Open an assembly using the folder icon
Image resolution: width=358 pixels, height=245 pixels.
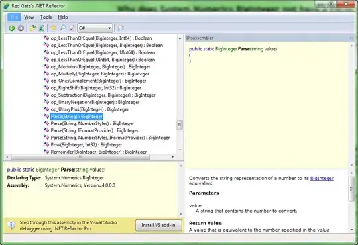point(32,28)
